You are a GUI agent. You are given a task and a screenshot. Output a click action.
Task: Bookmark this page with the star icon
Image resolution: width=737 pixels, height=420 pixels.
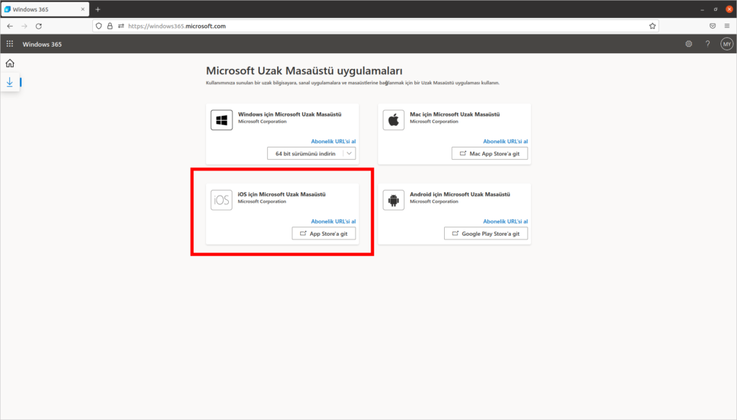[652, 27]
